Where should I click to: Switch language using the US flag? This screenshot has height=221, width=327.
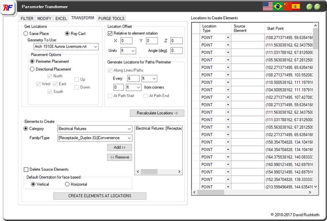(267, 6)
